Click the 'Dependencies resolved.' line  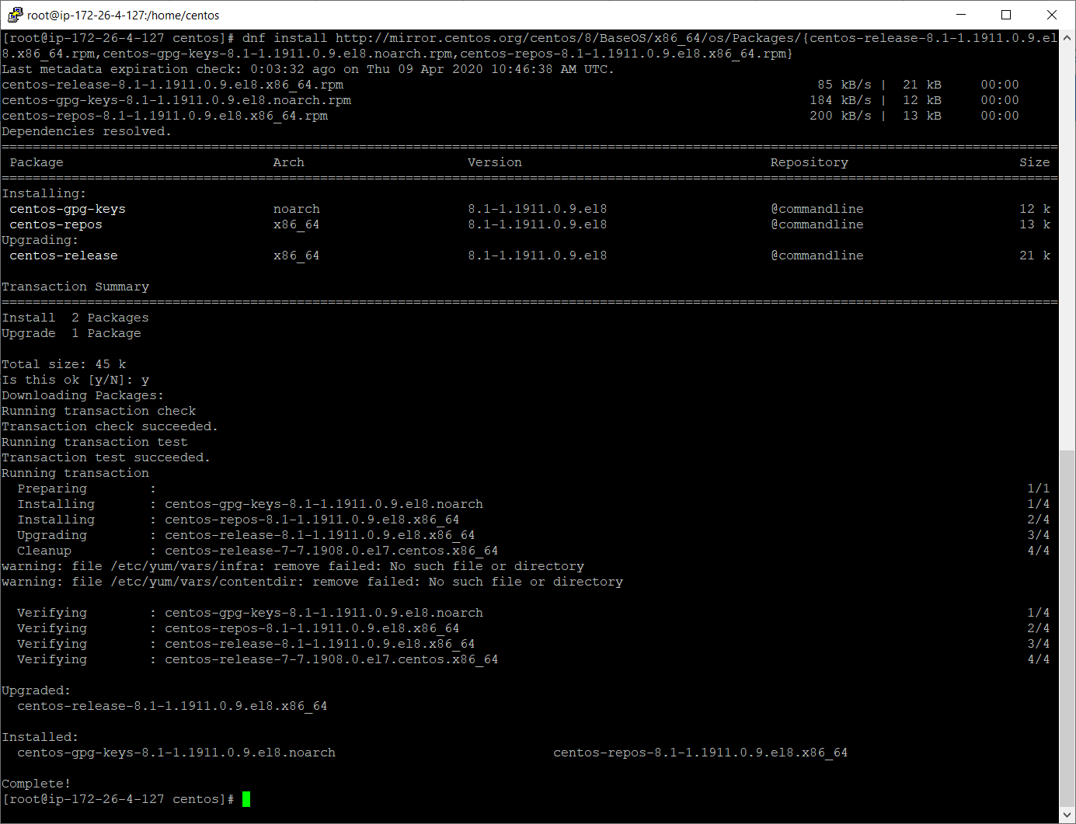coord(86,131)
